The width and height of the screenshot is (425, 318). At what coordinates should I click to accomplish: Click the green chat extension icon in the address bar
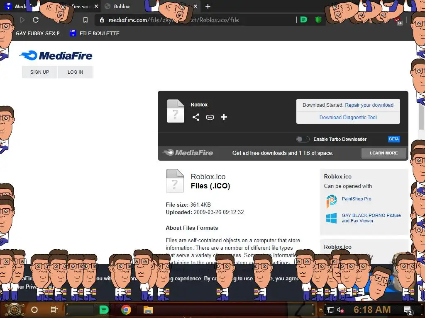304,20
